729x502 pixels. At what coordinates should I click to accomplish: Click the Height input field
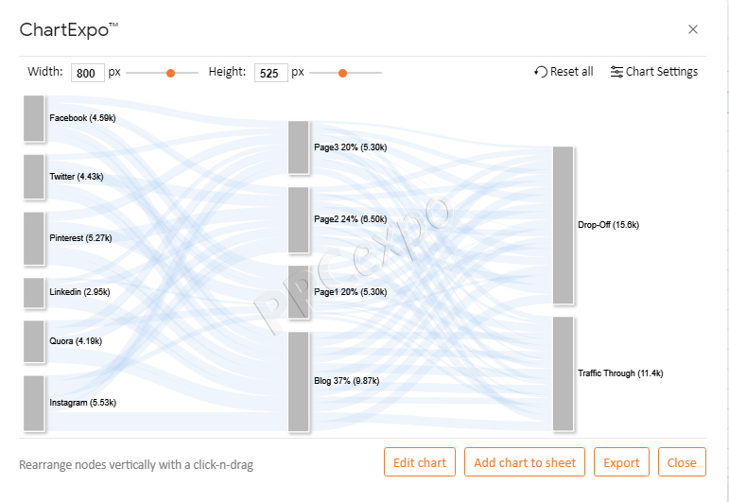pos(271,73)
